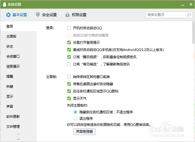Enable 开机时自动启动QQ checkbox
The width and height of the screenshot is (195, 142).
click(x=69, y=28)
